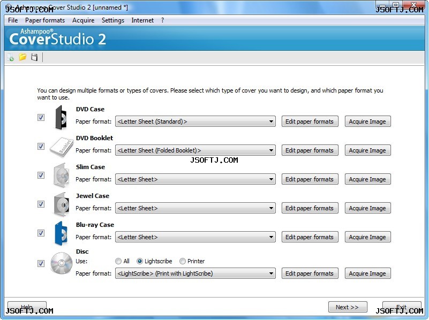Click Acquire Image for DVD Case
429x320 pixels.
pos(368,121)
